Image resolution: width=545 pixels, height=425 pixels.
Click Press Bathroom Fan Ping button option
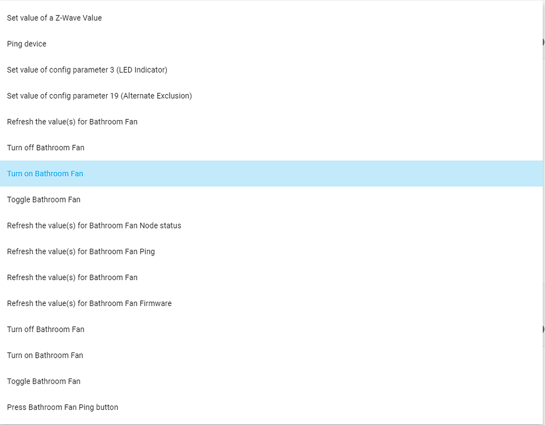coord(62,407)
